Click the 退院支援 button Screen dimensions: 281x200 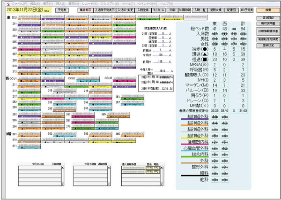click(215, 10)
